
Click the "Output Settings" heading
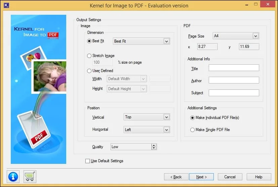tap(89, 20)
